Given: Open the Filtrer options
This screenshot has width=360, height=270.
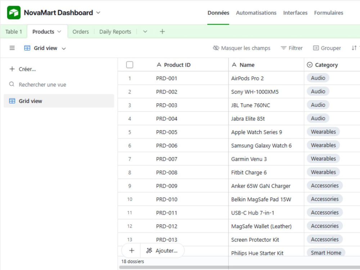Looking at the screenshot, I should [x=292, y=48].
